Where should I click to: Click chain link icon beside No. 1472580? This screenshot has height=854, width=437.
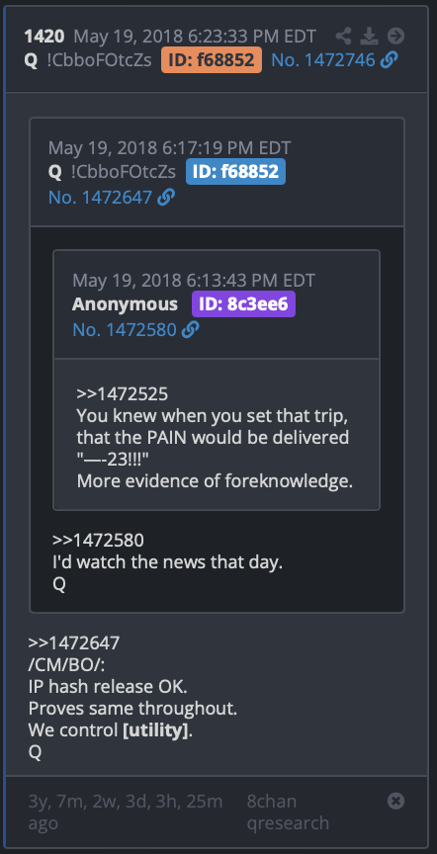pos(190,329)
